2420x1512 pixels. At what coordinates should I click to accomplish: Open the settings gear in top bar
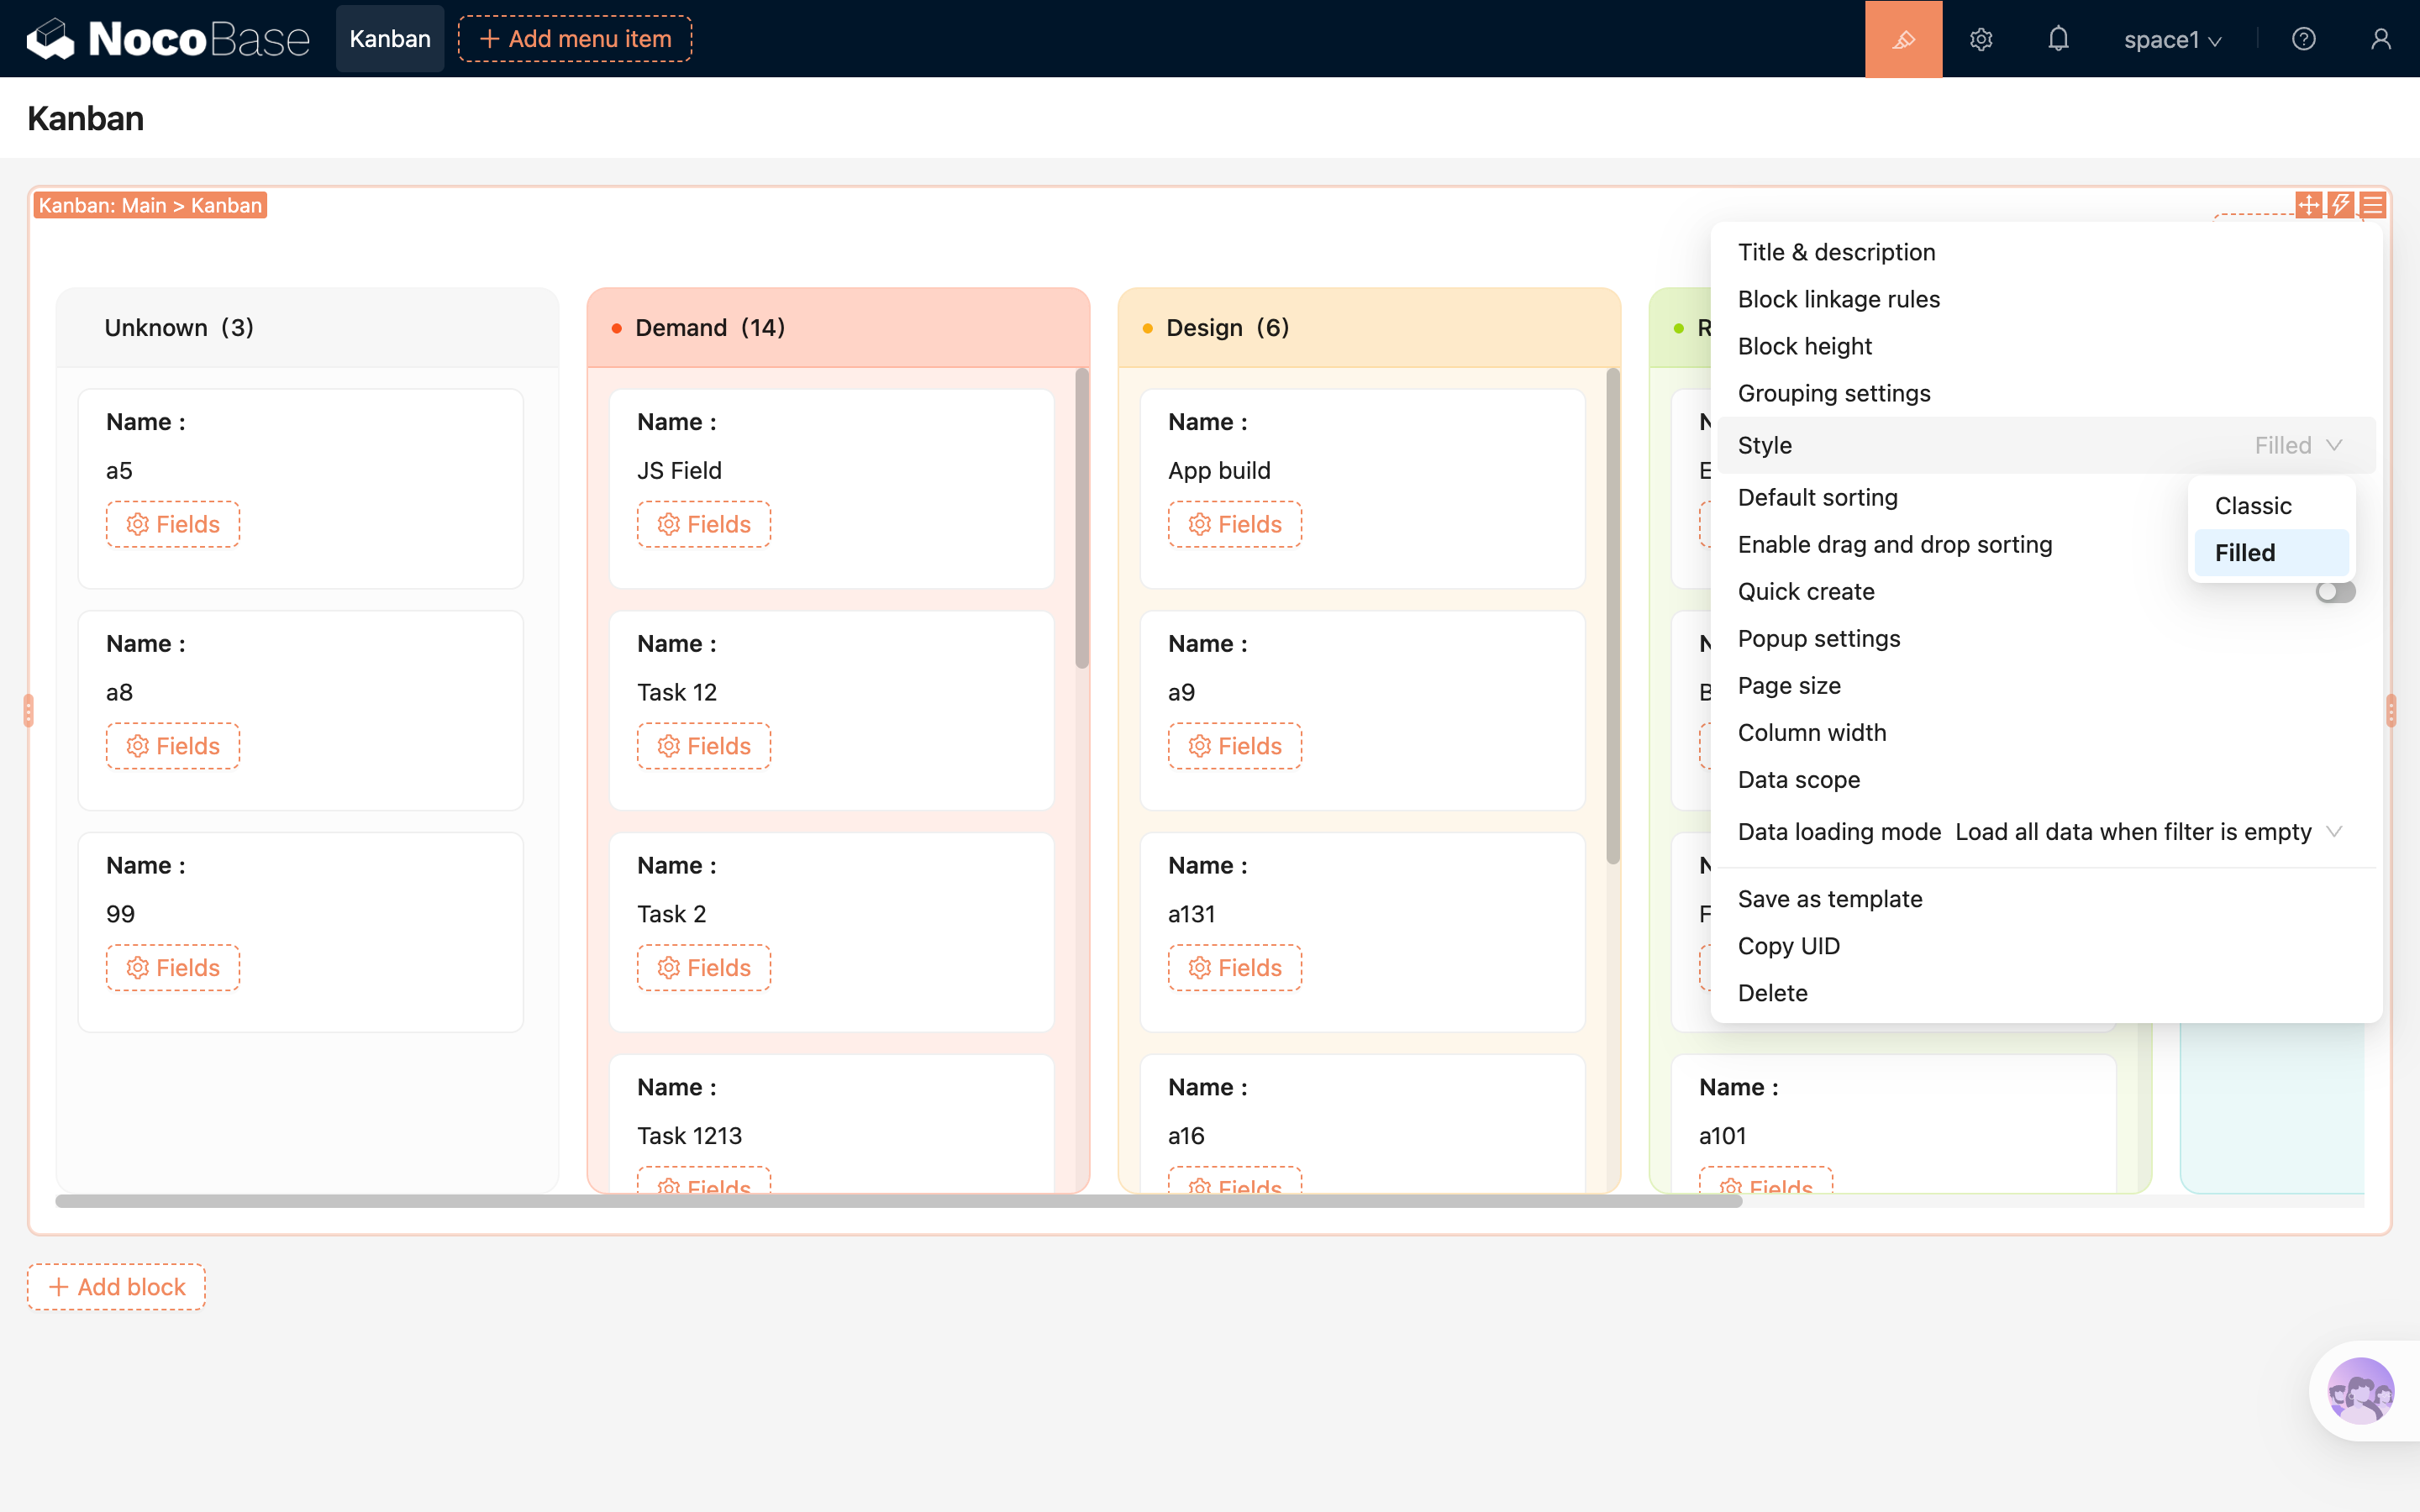1981,39
